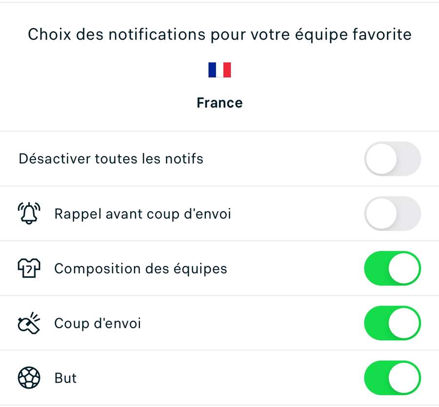Click the France team name
439x407 pixels.
click(219, 103)
